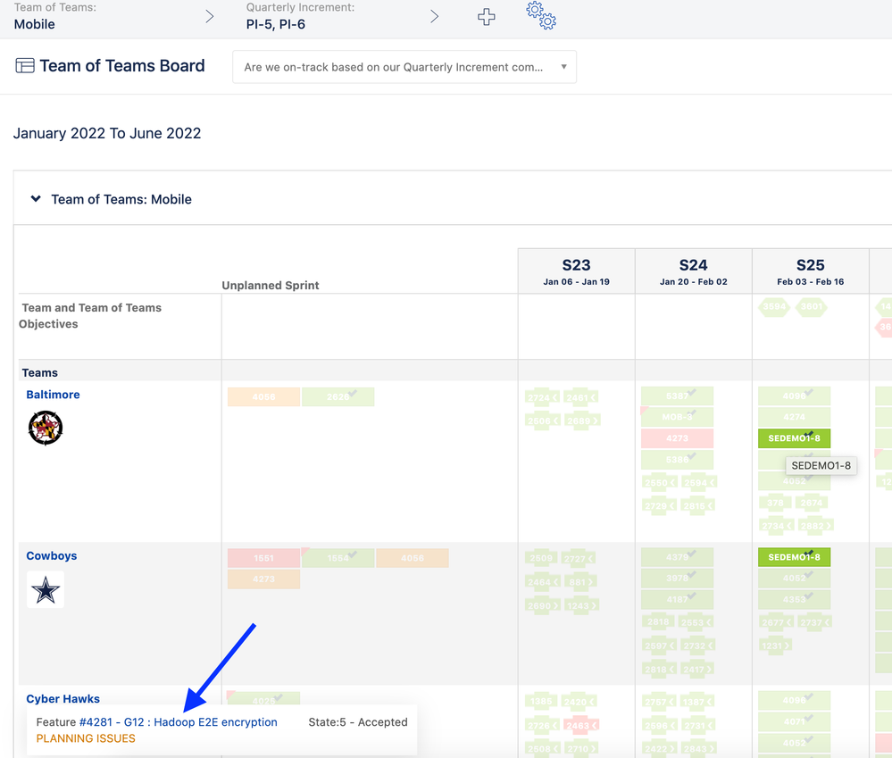Open objective hexagon 3601
Screen dimensions: 892x758
tap(812, 307)
